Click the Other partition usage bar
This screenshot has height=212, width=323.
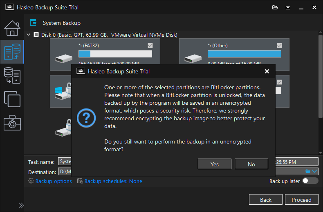[x=244, y=54]
